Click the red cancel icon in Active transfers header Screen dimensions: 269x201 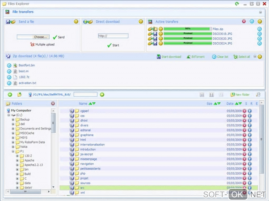point(244,21)
